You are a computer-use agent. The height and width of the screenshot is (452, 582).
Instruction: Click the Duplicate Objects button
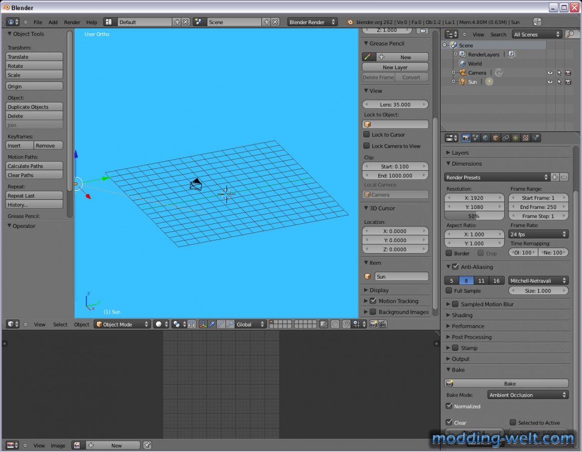pyautogui.click(x=34, y=106)
